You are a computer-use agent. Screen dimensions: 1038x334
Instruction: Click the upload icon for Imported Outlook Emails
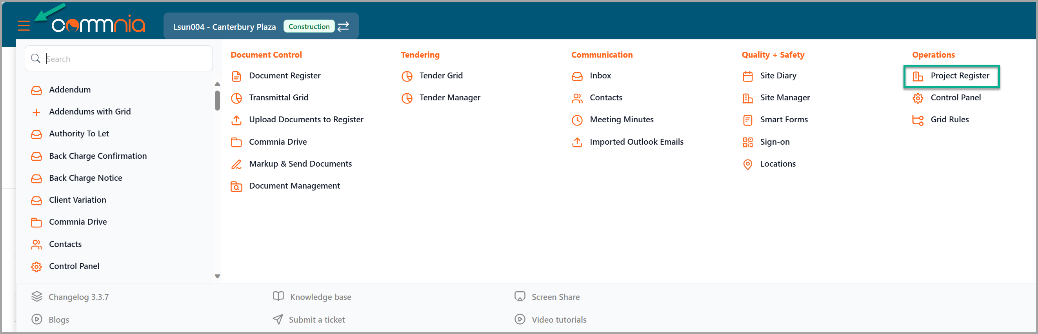(x=577, y=142)
